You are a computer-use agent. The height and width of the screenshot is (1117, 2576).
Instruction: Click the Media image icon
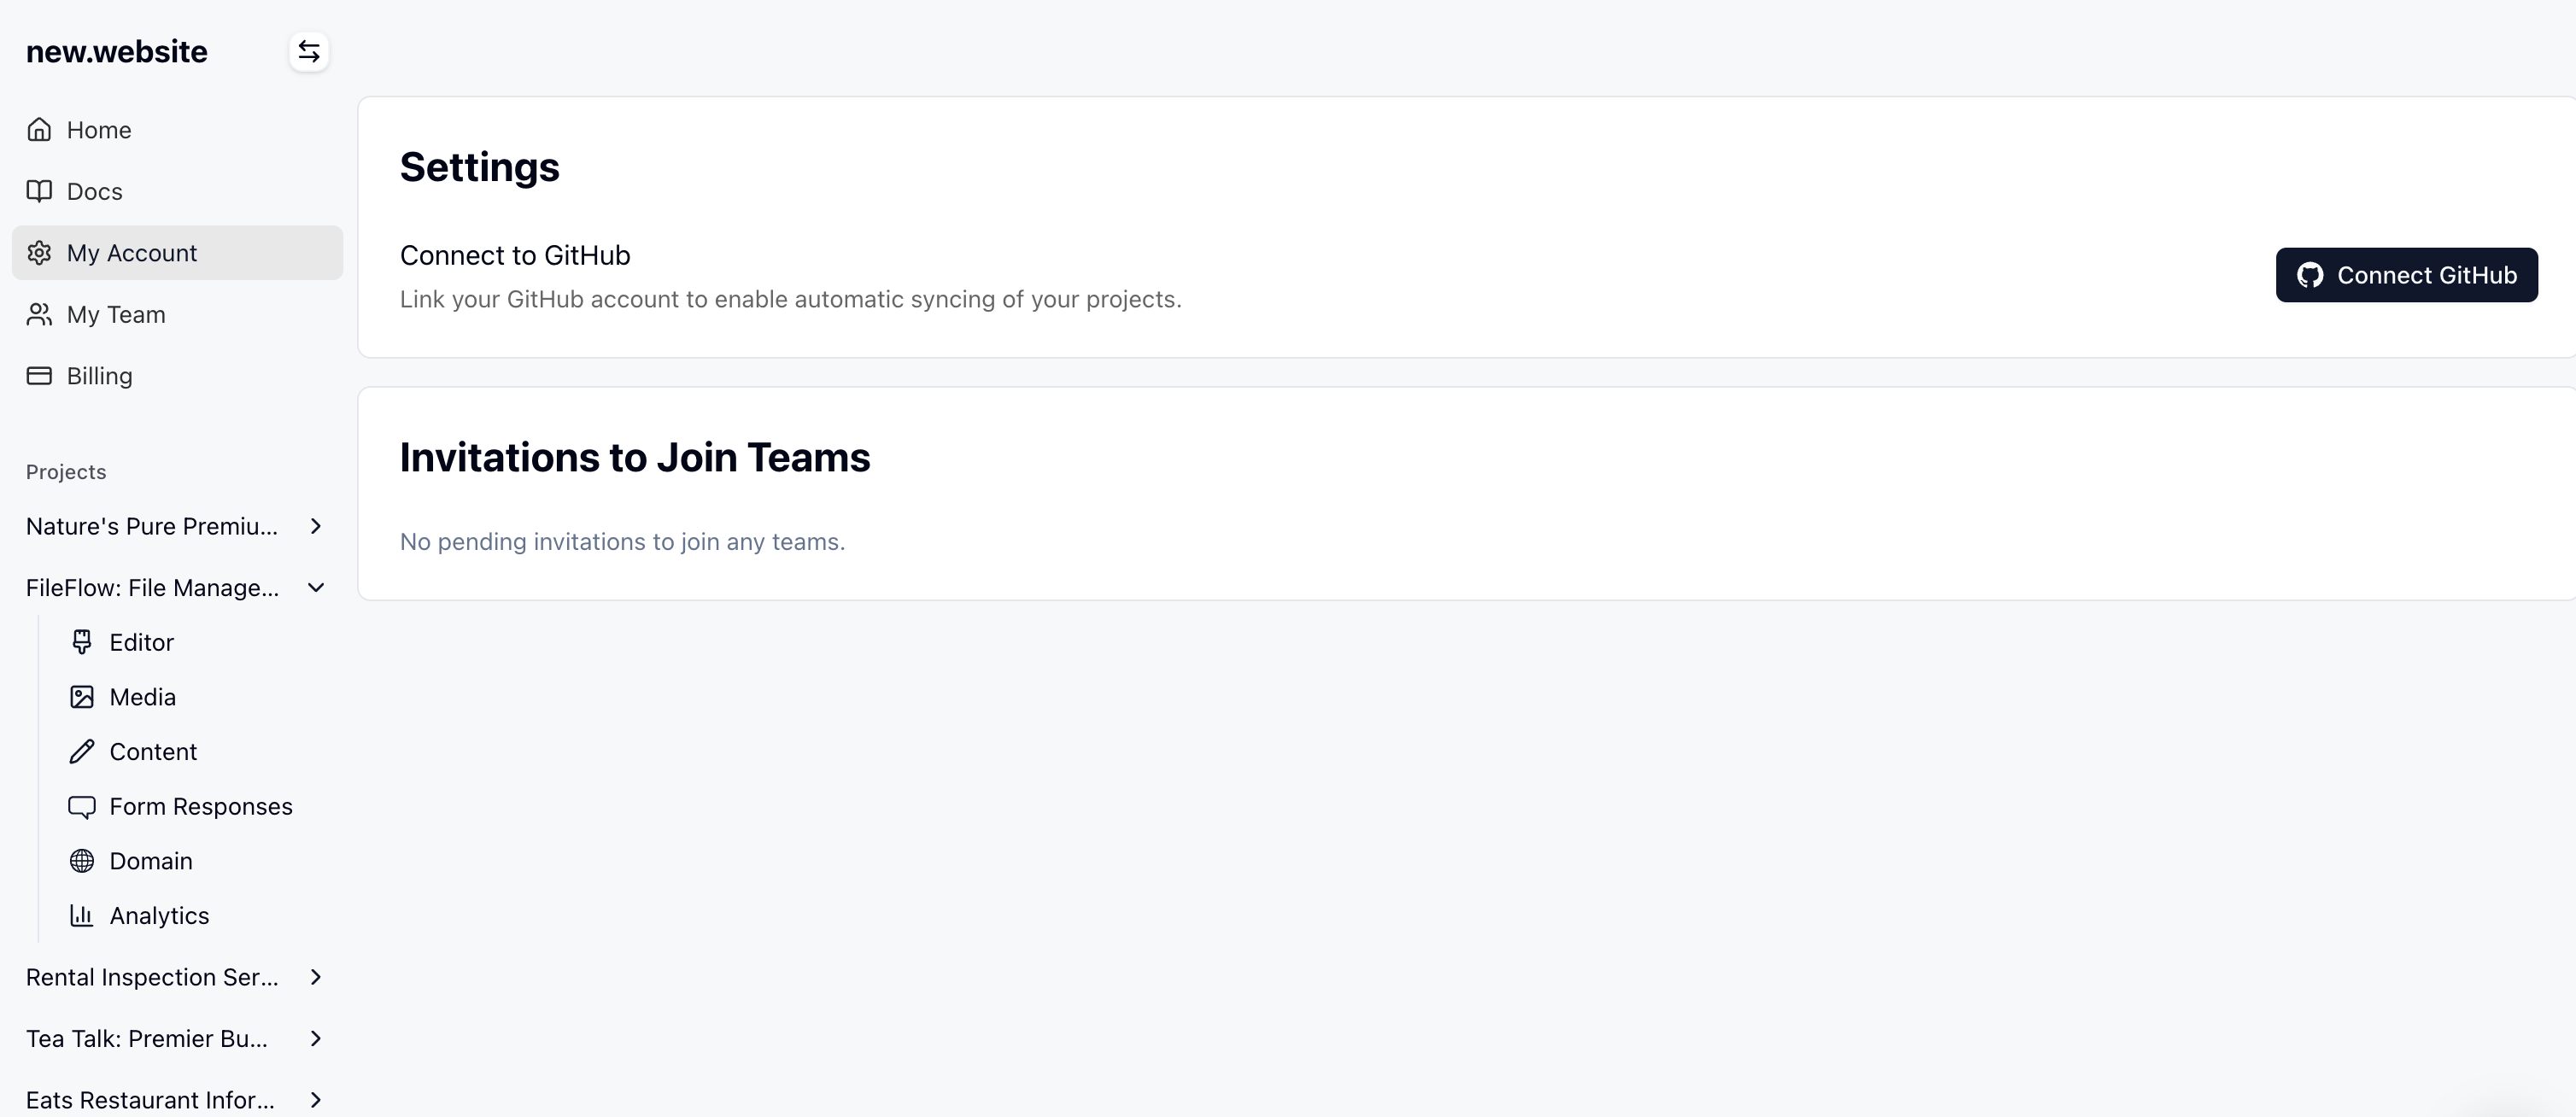(82, 697)
